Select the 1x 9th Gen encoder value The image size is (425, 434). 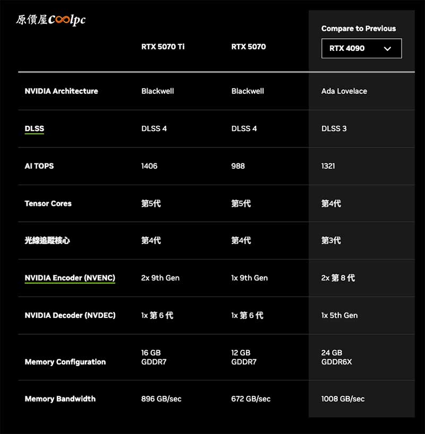coord(250,278)
